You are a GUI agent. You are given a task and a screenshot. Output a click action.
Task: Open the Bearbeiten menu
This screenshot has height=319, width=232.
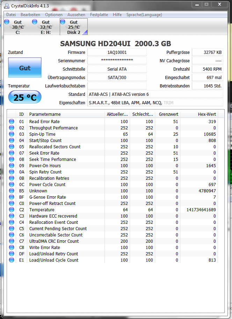(30, 15)
